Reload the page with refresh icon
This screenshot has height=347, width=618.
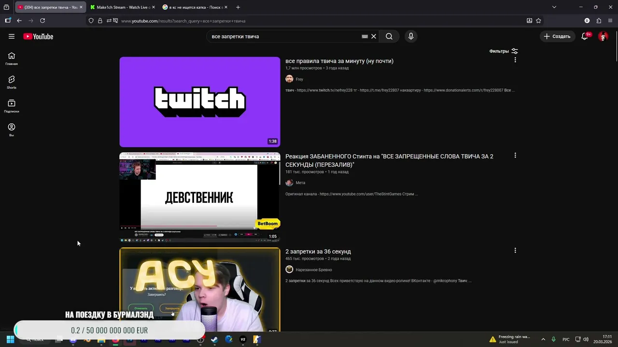click(x=42, y=21)
